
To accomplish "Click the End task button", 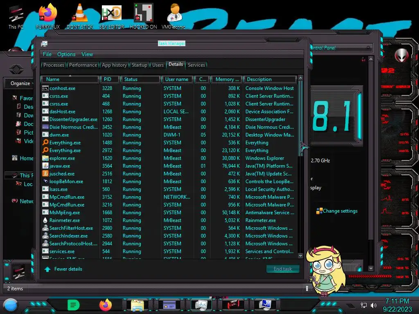I will coord(283,269).
